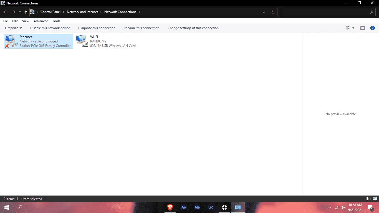Go up one folder level
Image resolution: width=379 pixels, height=213 pixels.
(x=26, y=12)
